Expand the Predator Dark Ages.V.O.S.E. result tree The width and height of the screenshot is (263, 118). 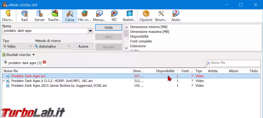click(4, 81)
